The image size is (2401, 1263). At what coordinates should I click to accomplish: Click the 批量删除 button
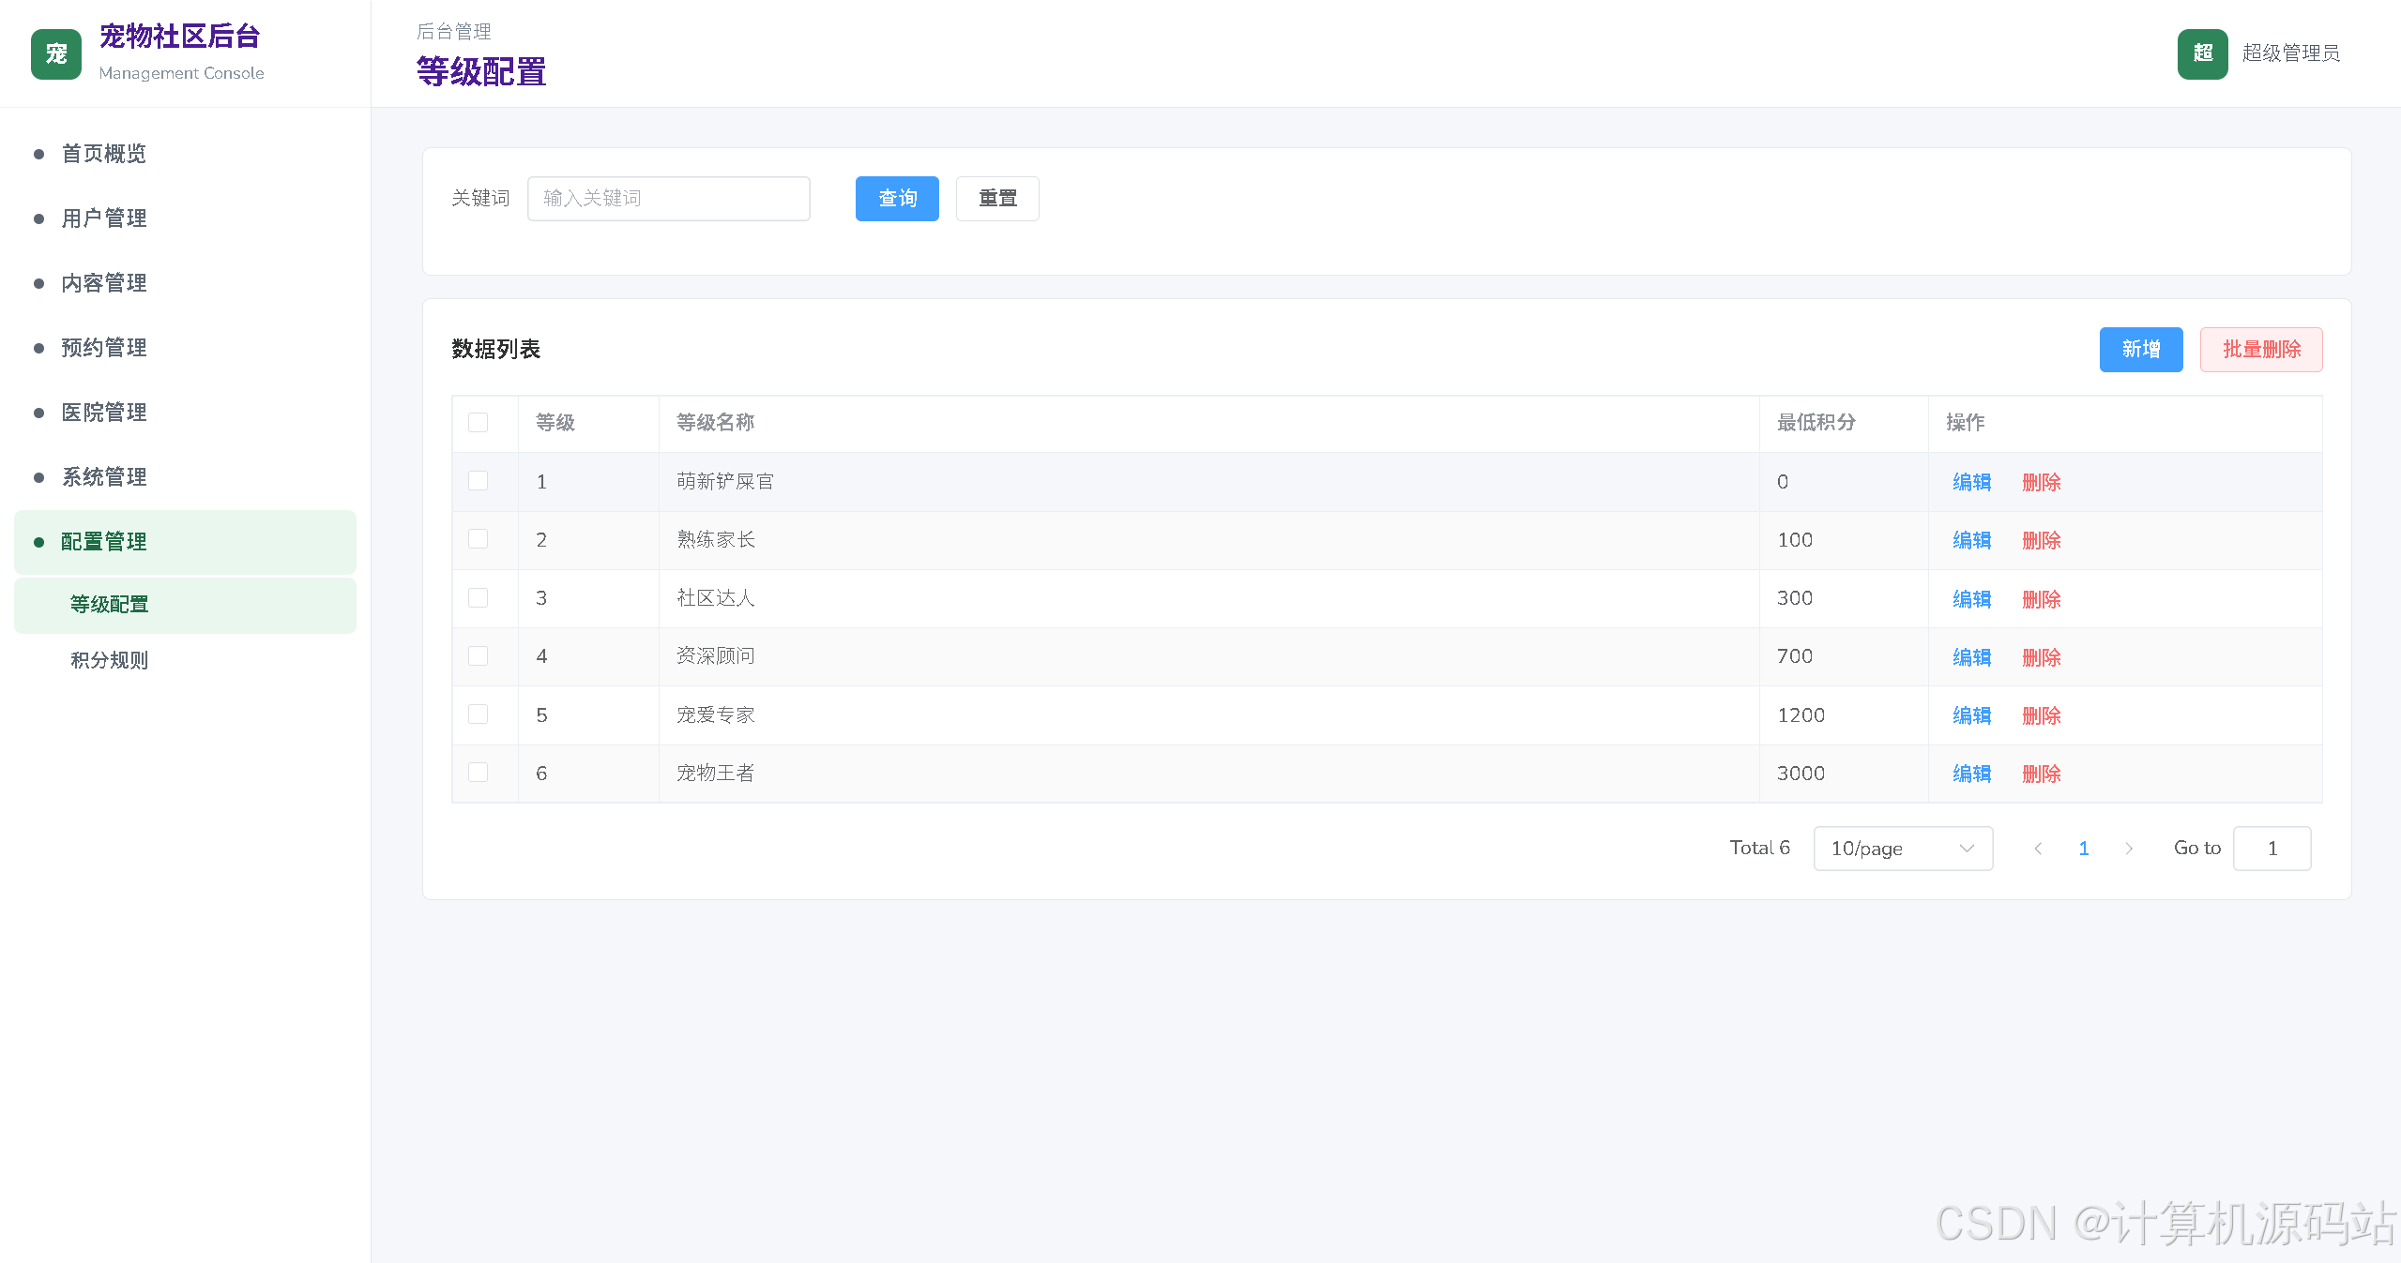click(x=2261, y=350)
